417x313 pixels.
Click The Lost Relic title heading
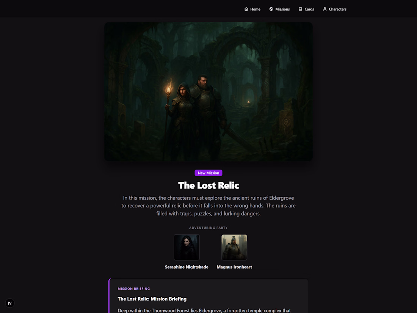pos(208,185)
